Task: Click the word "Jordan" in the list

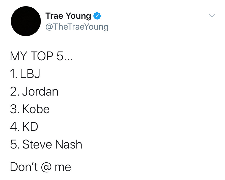Action: click(40, 91)
